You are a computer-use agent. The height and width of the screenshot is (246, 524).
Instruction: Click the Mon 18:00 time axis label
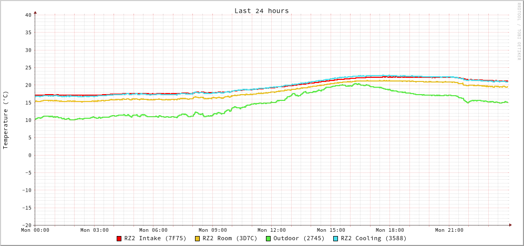tap(390, 230)
